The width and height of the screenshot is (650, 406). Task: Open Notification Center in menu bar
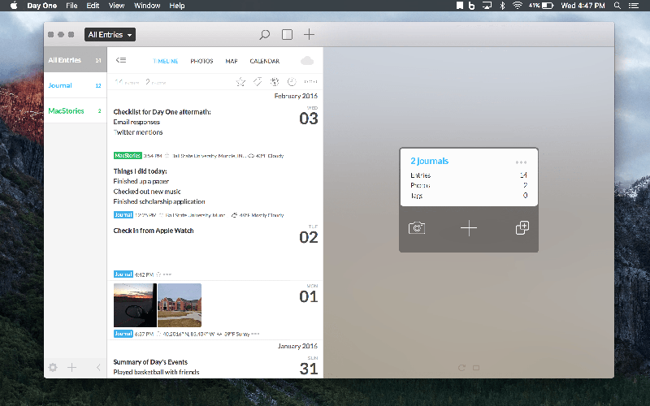pos(634,6)
